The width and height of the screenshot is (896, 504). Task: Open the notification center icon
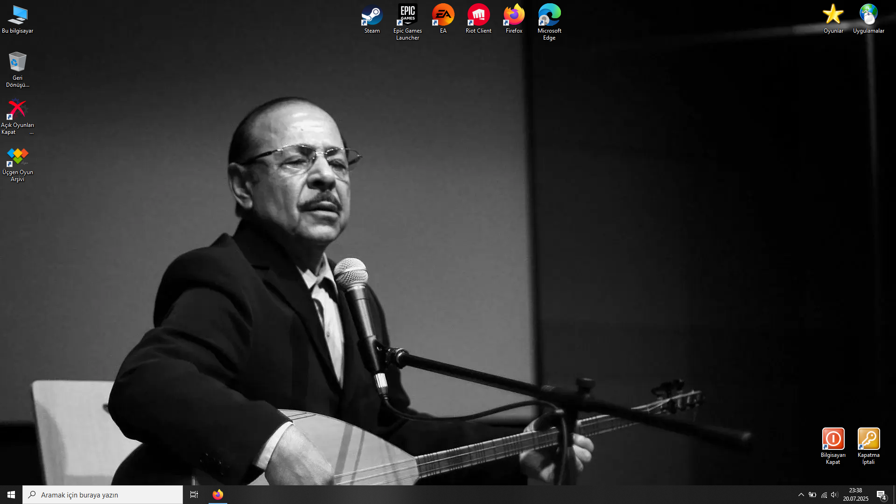pyautogui.click(x=882, y=495)
